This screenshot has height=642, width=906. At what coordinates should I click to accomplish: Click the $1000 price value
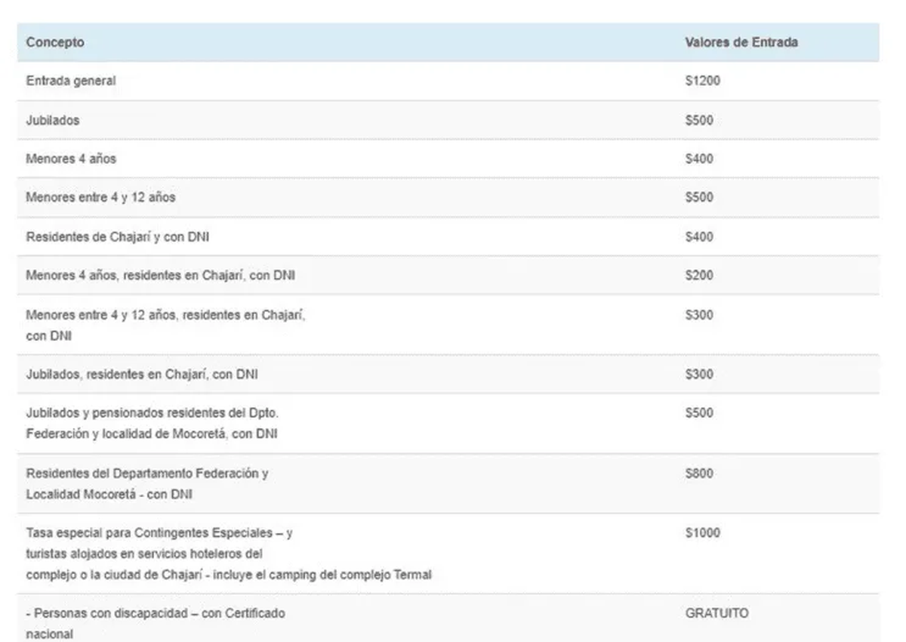(x=702, y=533)
